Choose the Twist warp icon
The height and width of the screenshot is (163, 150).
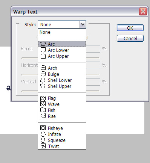(x=43, y=146)
